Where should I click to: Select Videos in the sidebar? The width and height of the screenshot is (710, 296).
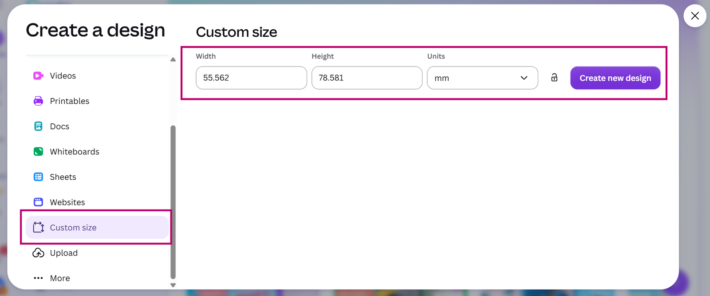pyautogui.click(x=97, y=76)
